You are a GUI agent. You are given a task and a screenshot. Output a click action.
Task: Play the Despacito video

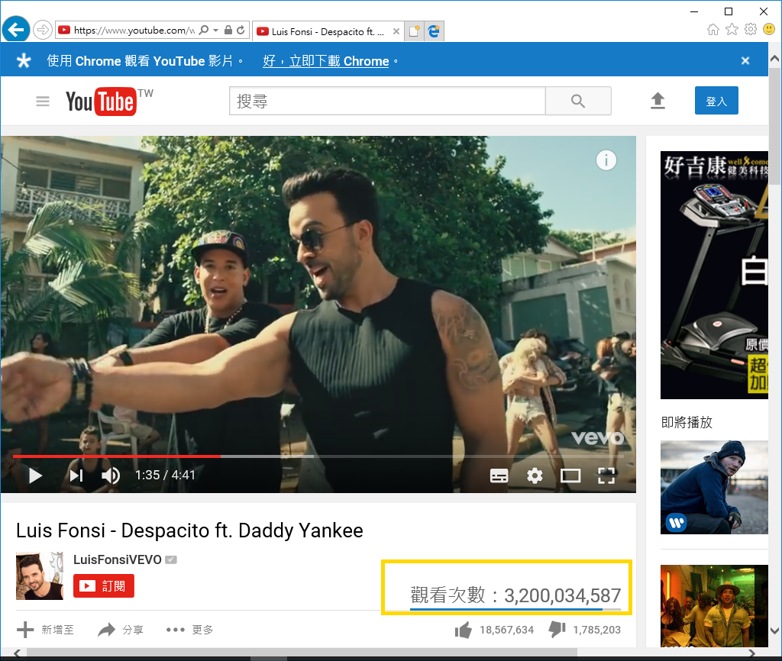coord(35,476)
